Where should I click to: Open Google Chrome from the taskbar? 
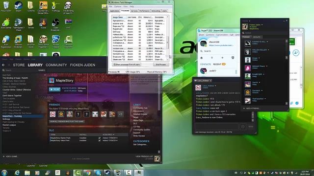tap(88, 173)
